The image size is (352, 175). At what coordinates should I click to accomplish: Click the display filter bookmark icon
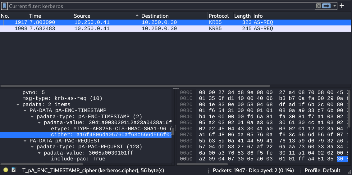(4, 6)
